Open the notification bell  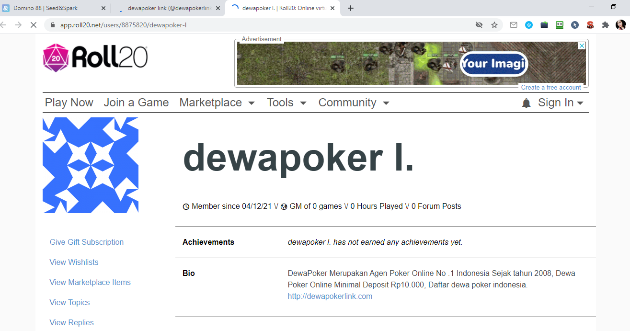526,103
